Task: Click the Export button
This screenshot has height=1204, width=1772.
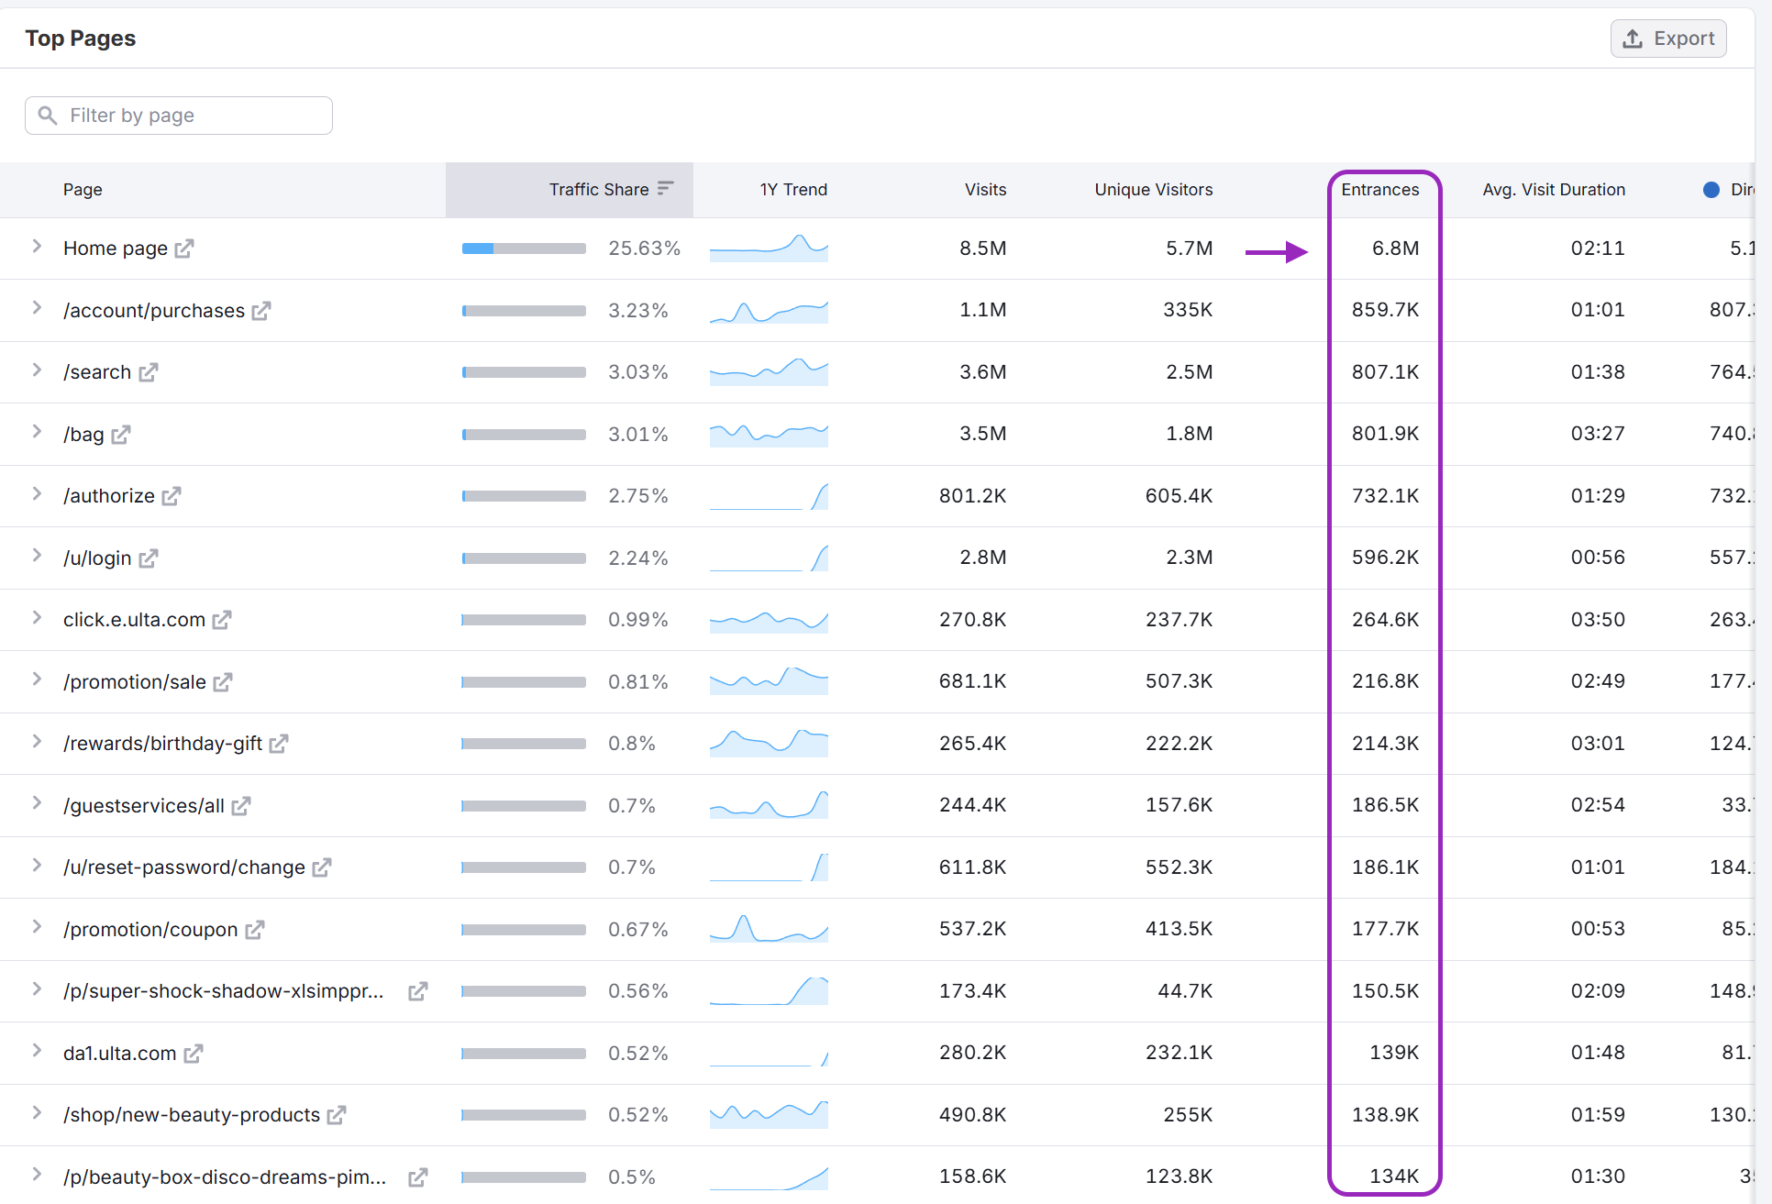Action: (x=1668, y=39)
